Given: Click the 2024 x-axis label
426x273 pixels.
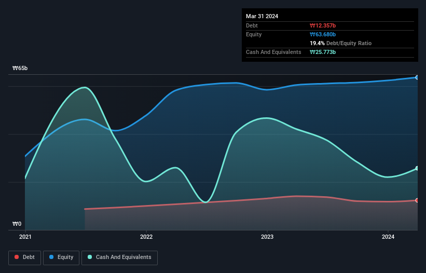Looking at the screenshot, I should tap(388, 237).
